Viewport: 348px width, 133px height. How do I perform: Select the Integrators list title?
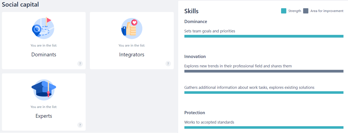pos(132,54)
